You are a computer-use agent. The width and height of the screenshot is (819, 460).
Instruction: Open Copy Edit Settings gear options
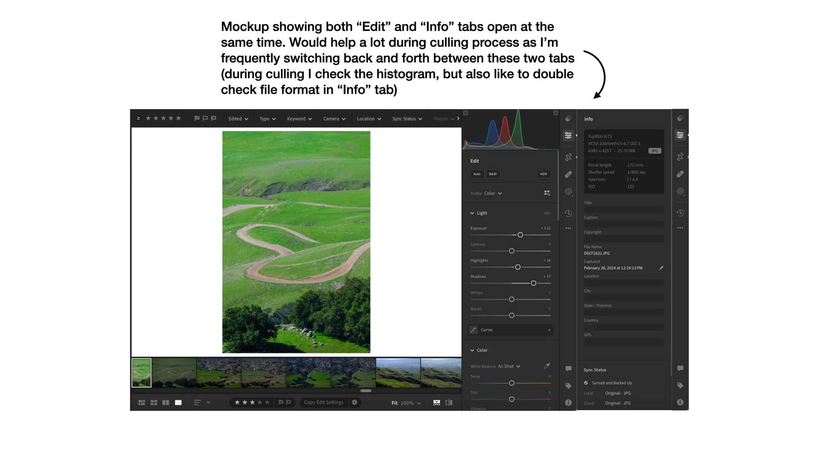(x=354, y=402)
